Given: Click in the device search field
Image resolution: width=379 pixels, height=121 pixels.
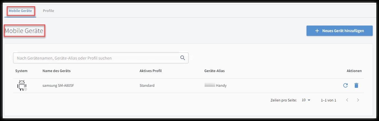Looking at the screenshot, I should pyautogui.click(x=101, y=58).
